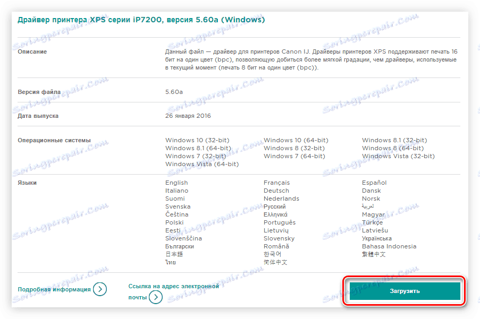Choose the Русский language option
Screen dimensions: 480x319
[277, 206]
